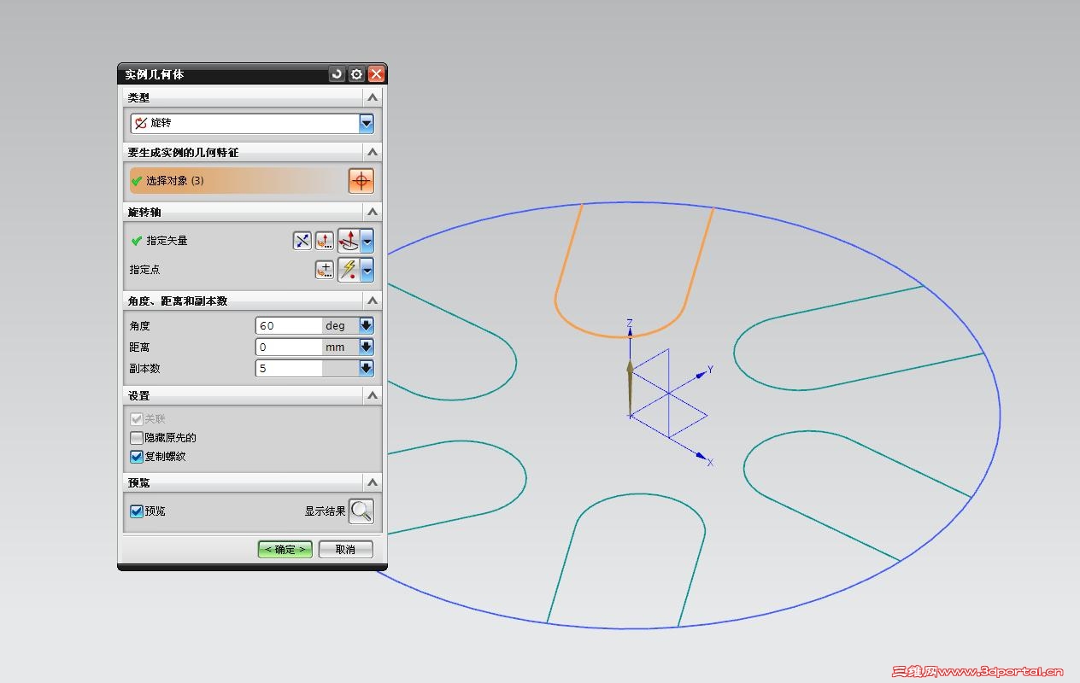This screenshot has width=1080, height=683.
Task: Open the vector dialog icon
Action: (325, 241)
